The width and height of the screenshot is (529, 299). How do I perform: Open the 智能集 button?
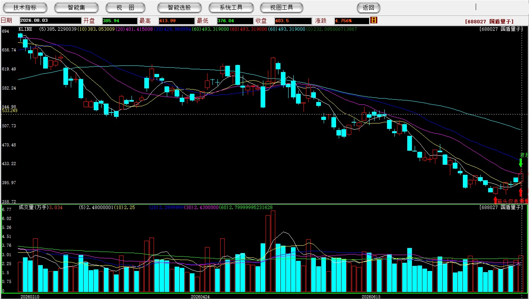click(x=76, y=7)
